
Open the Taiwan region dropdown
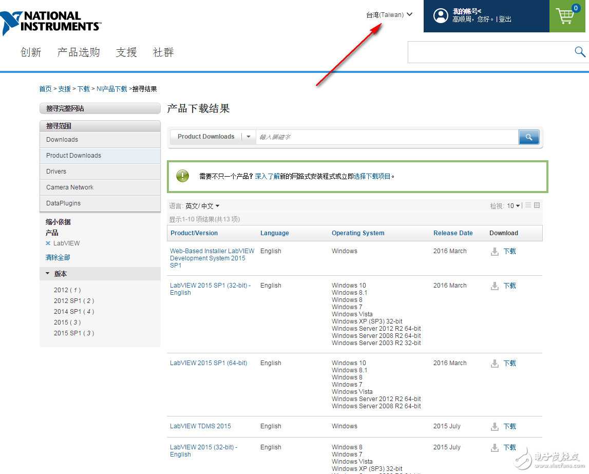click(x=389, y=15)
